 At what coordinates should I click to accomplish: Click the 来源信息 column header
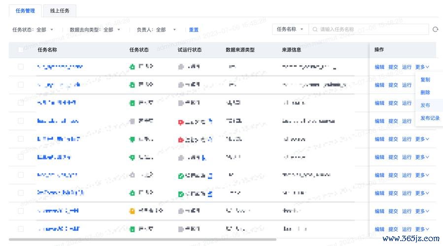(x=291, y=50)
